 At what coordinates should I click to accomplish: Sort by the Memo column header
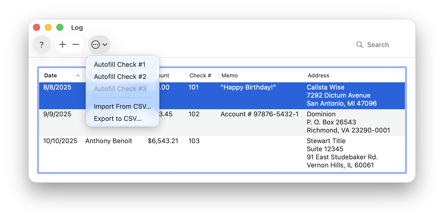click(x=230, y=75)
